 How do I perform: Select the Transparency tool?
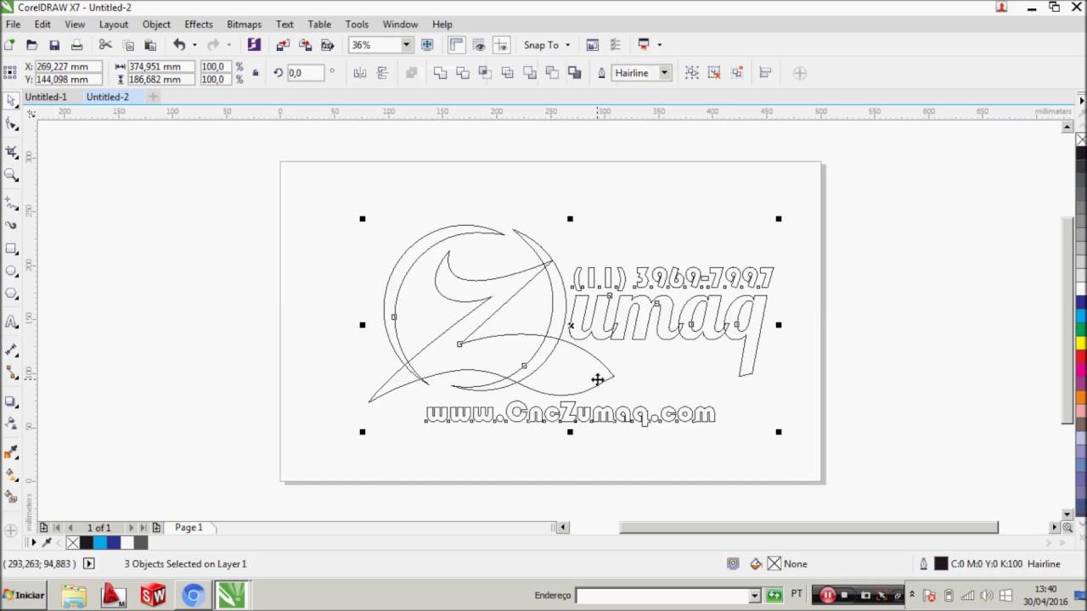click(11, 423)
